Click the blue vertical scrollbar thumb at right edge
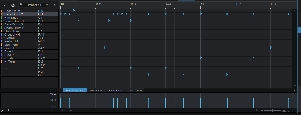The width and height of the screenshot is (301, 115). 299,30
